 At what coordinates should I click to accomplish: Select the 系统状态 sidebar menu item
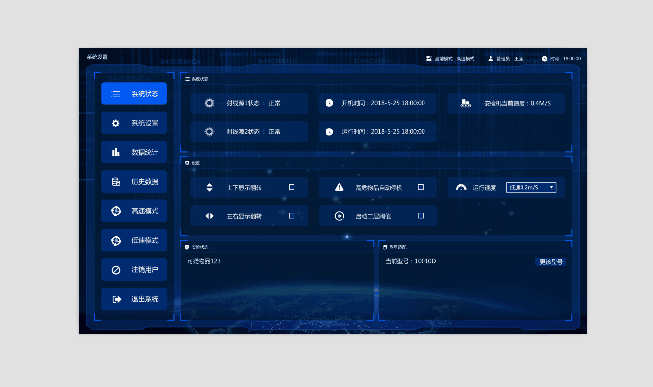click(x=134, y=94)
